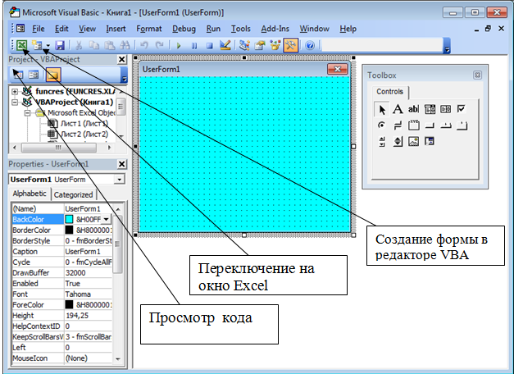514x374 pixels.
Task: Click the View Microsoft Excel toolbar icon
Action: (22, 46)
